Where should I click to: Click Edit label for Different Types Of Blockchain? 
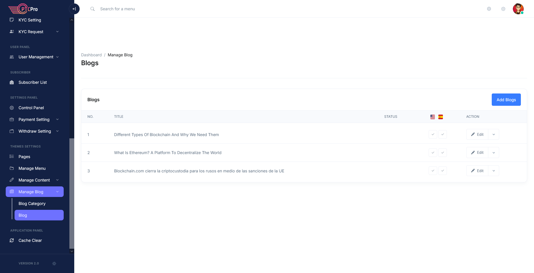(480, 134)
